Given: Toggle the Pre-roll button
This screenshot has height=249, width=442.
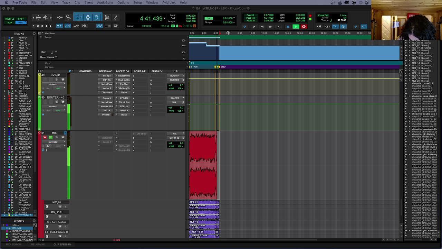Looking at the screenshot, I should [x=250, y=15].
